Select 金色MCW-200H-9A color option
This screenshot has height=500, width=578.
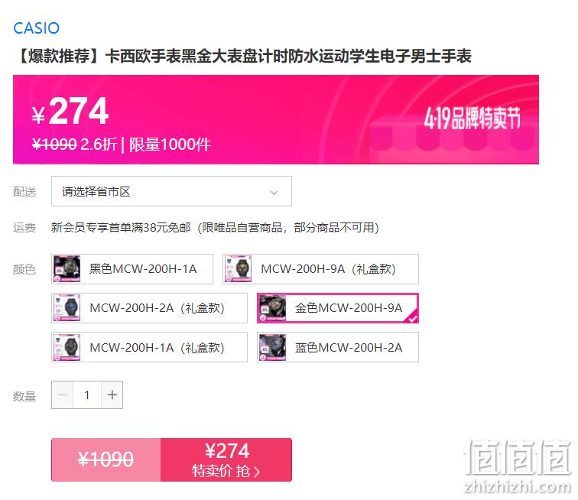pos(338,308)
